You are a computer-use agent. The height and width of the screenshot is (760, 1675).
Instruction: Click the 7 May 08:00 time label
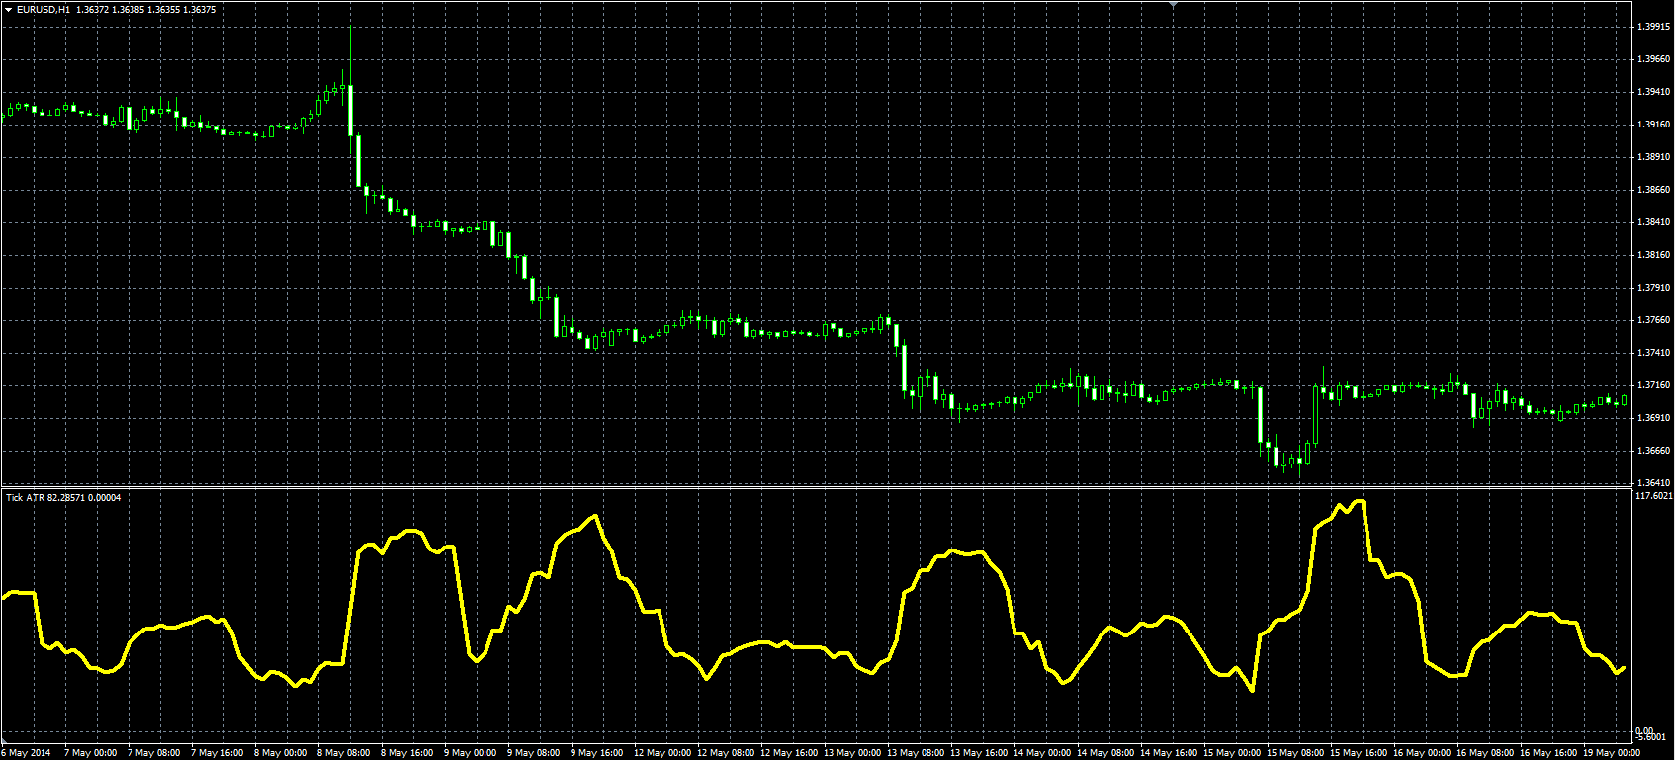coord(154,753)
